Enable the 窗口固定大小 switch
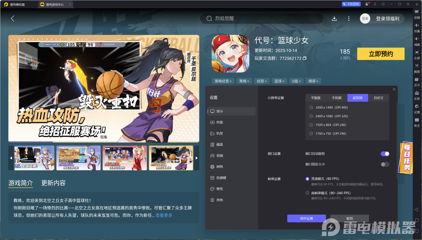 385,164
